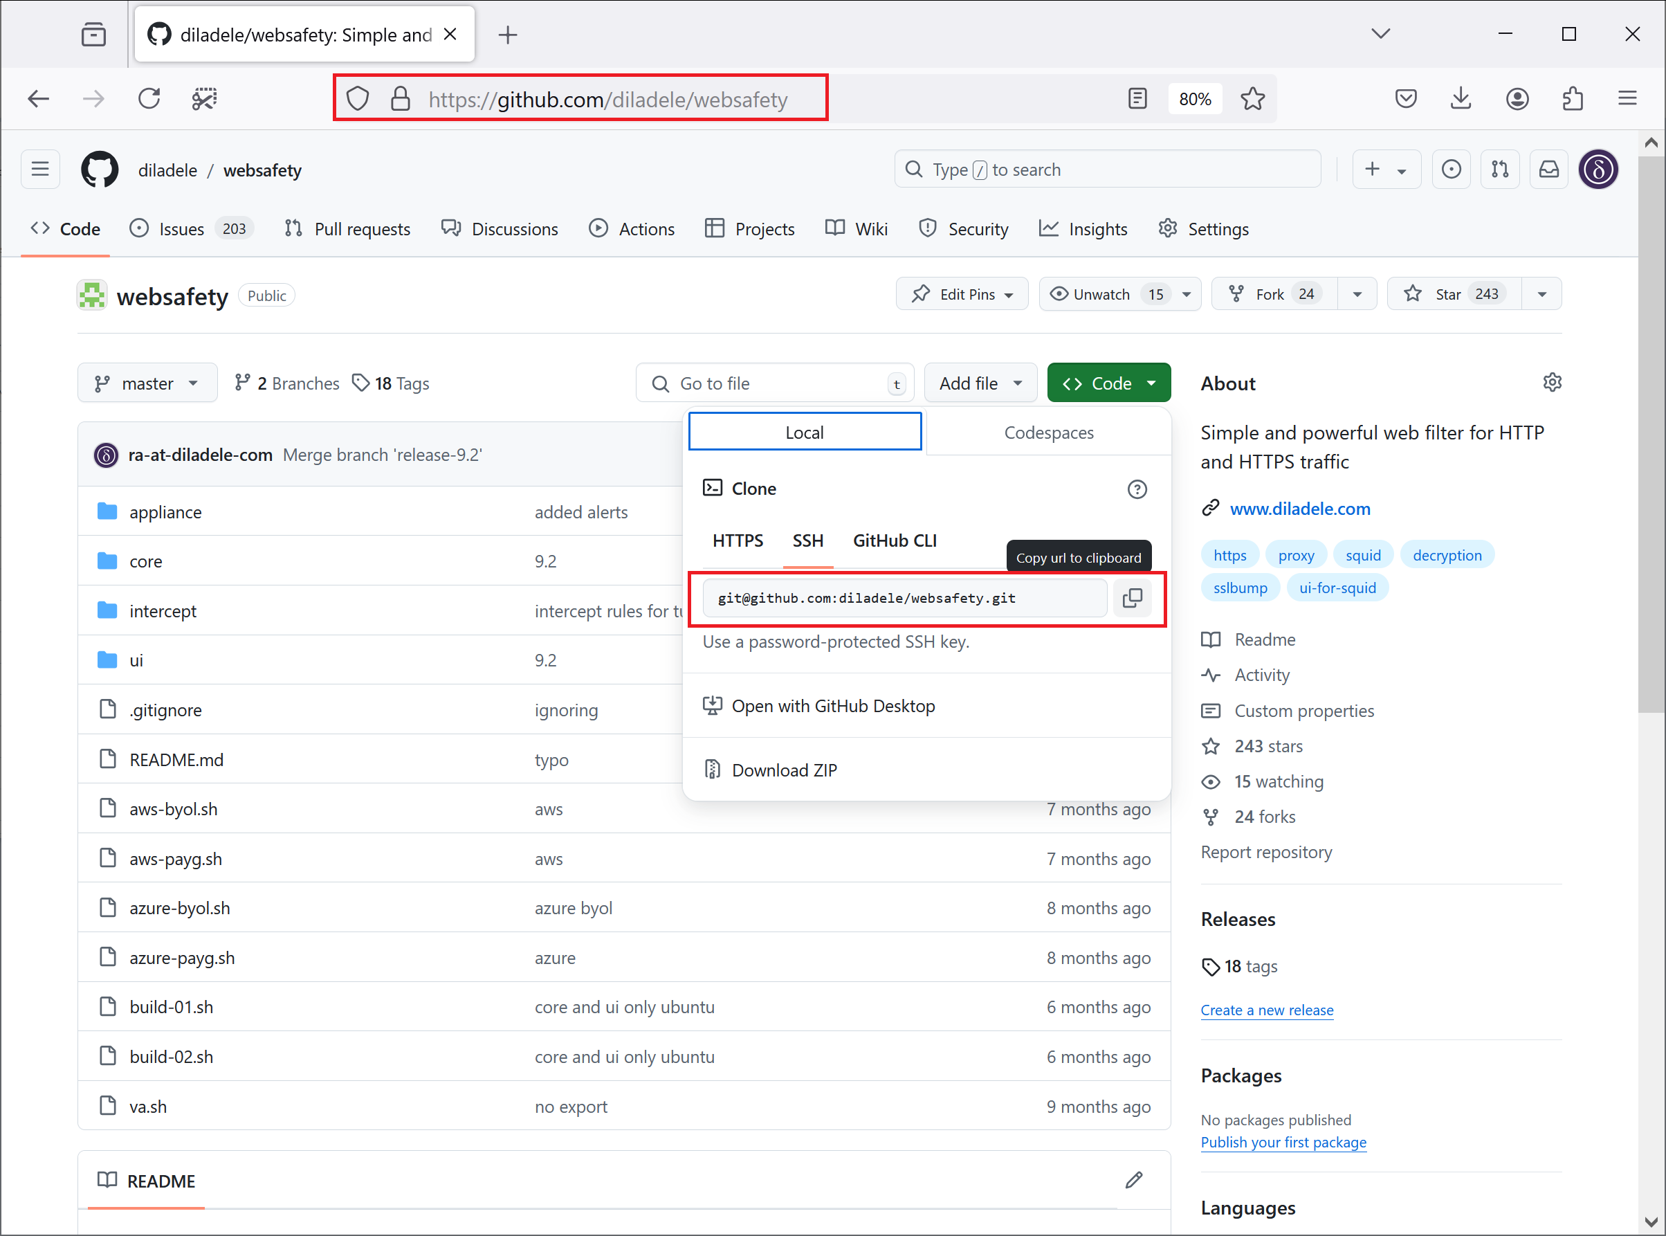Open the hamburger navigation menu on GitHub
Image resolution: width=1666 pixels, height=1236 pixels.
(x=40, y=169)
